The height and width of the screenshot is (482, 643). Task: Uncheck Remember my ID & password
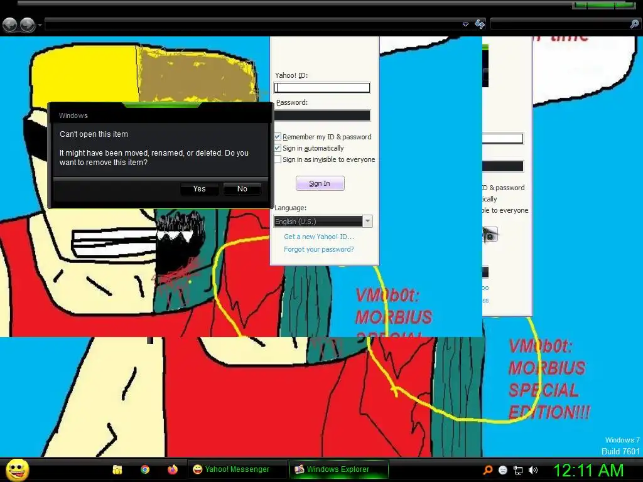tap(278, 136)
